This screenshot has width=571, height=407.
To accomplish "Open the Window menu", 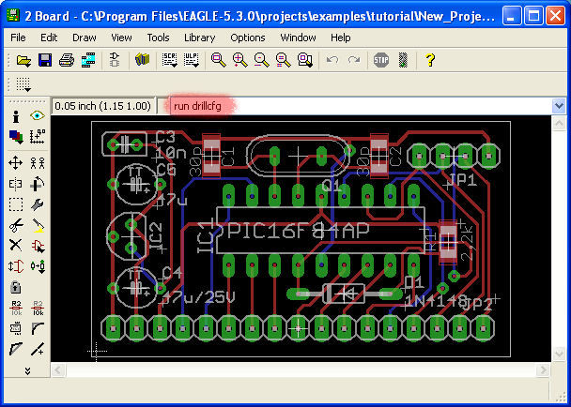I will point(298,38).
